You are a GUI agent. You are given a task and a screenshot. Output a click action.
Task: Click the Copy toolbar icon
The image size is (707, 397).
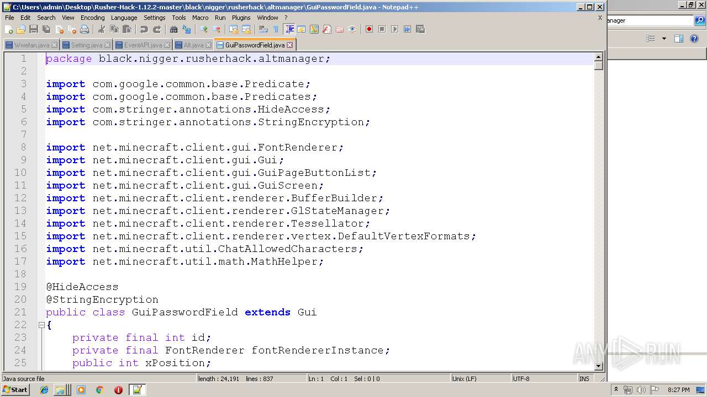coord(114,29)
